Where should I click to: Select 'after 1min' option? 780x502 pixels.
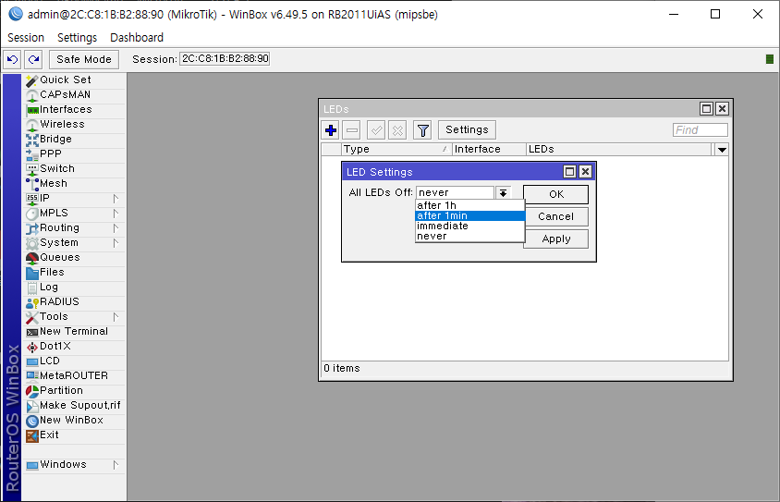tap(469, 216)
